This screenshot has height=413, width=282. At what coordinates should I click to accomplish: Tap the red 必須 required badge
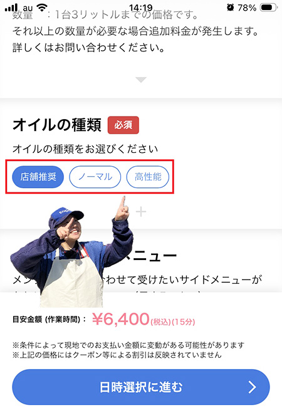pos(123,125)
